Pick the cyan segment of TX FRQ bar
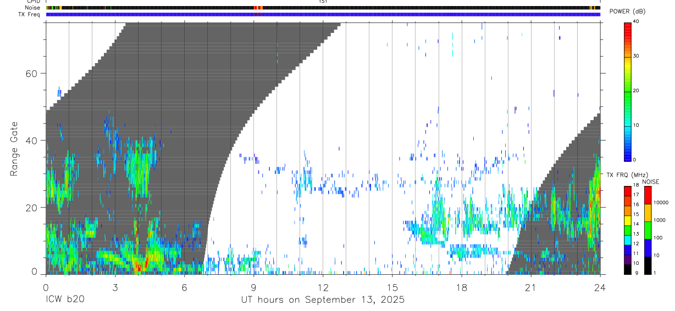 [x=627, y=240]
